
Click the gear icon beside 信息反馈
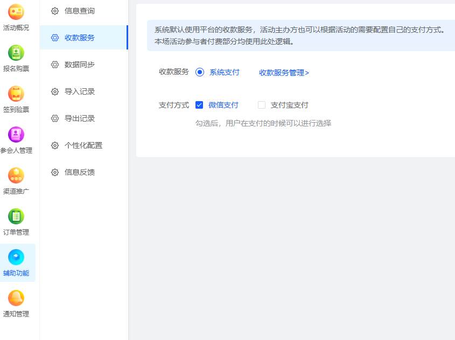pyautogui.click(x=55, y=172)
